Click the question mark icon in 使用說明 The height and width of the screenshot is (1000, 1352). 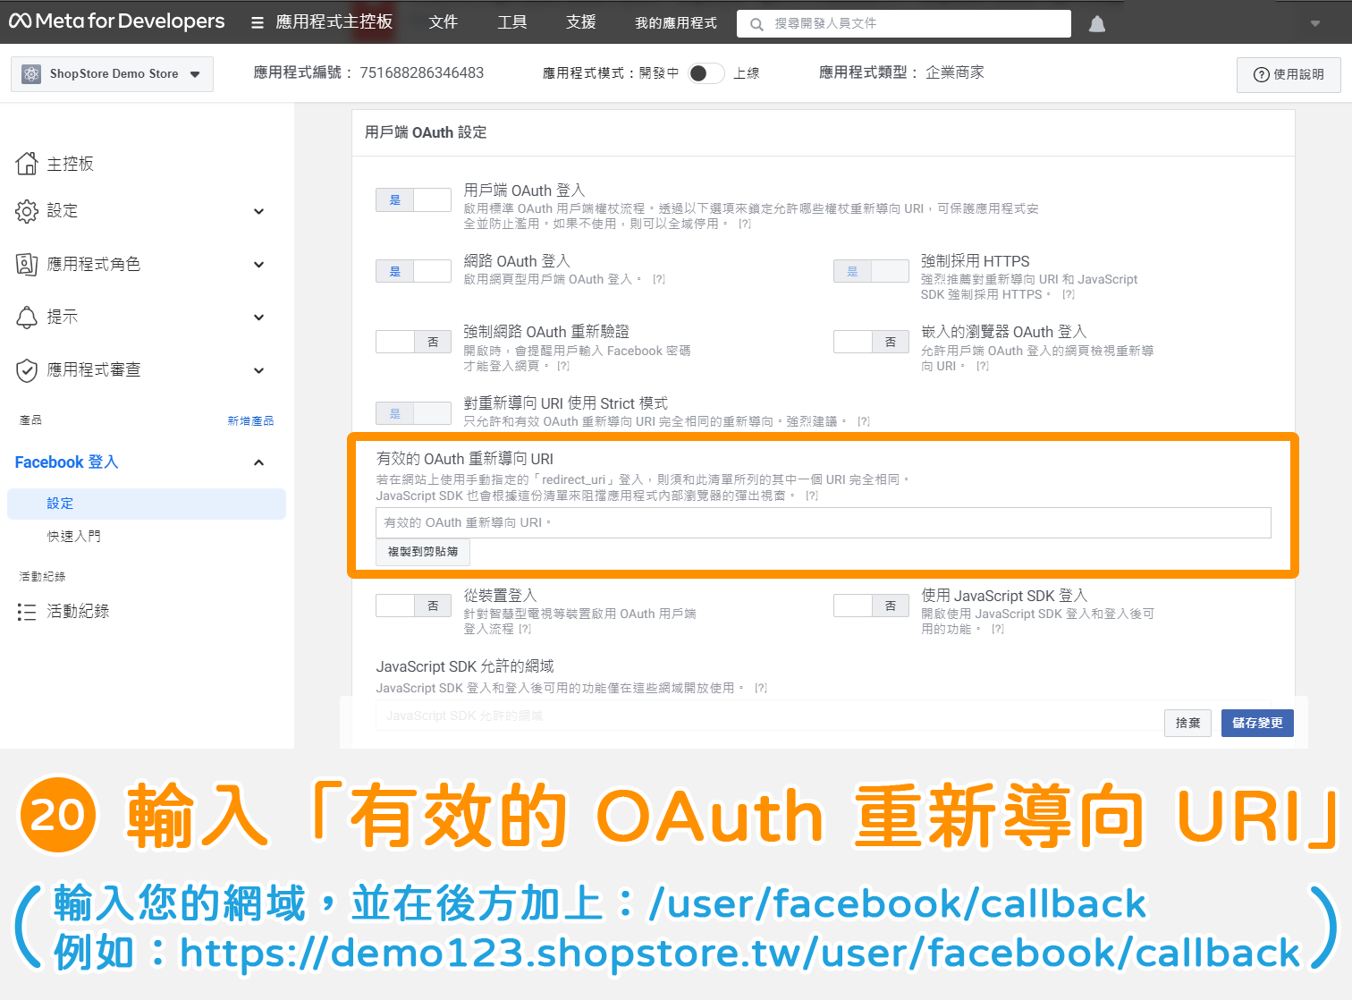1262,74
